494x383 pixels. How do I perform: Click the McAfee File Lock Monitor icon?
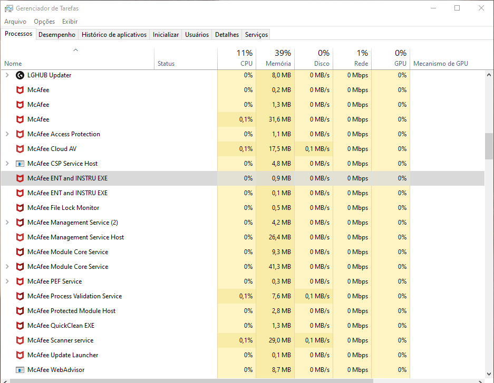[20, 208]
